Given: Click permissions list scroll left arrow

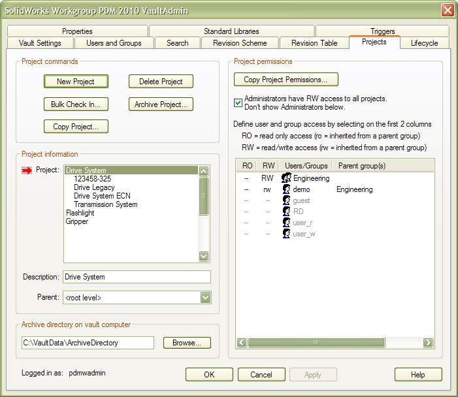Looking at the screenshot, I should (242, 342).
